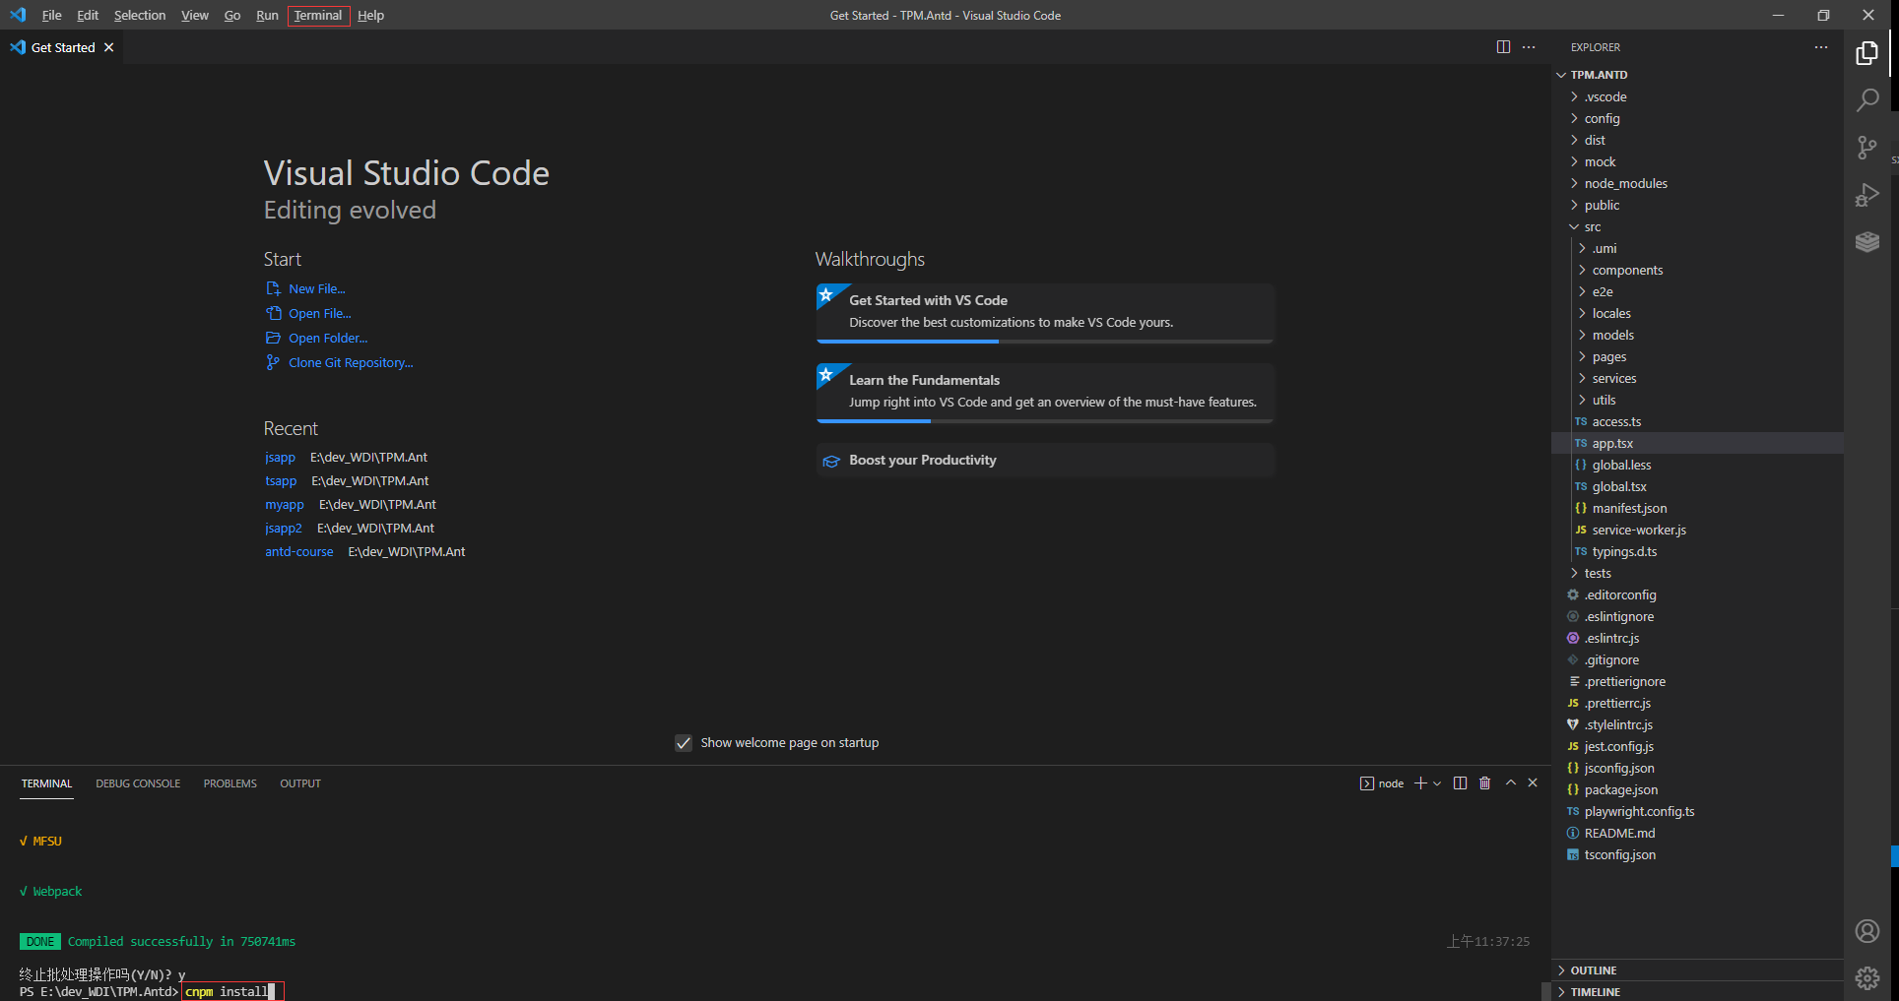Image resolution: width=1899 pixels, height=1001 pixels.
Task: Split the terminal panel
Action: 1460,783
